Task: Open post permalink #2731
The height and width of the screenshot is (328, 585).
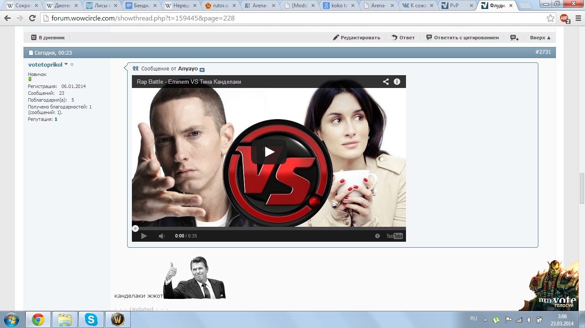Action: click(543, 52)
